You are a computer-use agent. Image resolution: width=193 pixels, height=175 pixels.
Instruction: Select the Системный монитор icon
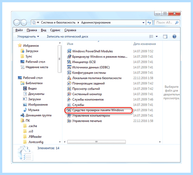(69, 94)
